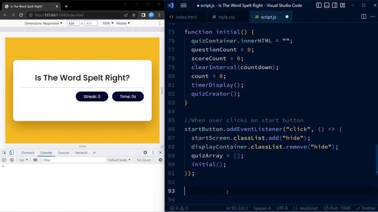Switch to the index.html editor tab

(x=183, y=17)
